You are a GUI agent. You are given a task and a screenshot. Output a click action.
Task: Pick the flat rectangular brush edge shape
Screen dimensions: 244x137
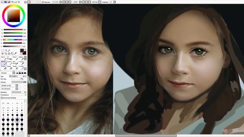tap(25, 73)
